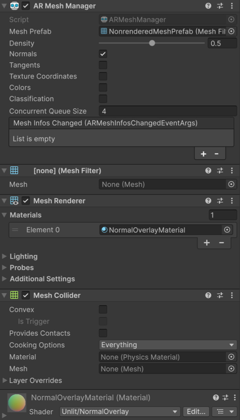Add a Mesh Infos Changed listener with plus button
The width and height of the screenshot is (240, 420).
tap(203, 153)
